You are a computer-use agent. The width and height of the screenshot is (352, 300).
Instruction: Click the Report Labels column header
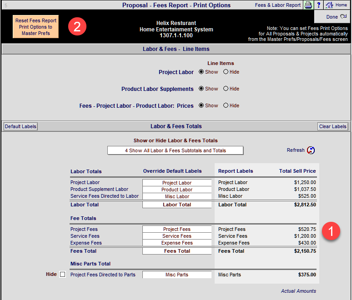click(x=236, y=171)
